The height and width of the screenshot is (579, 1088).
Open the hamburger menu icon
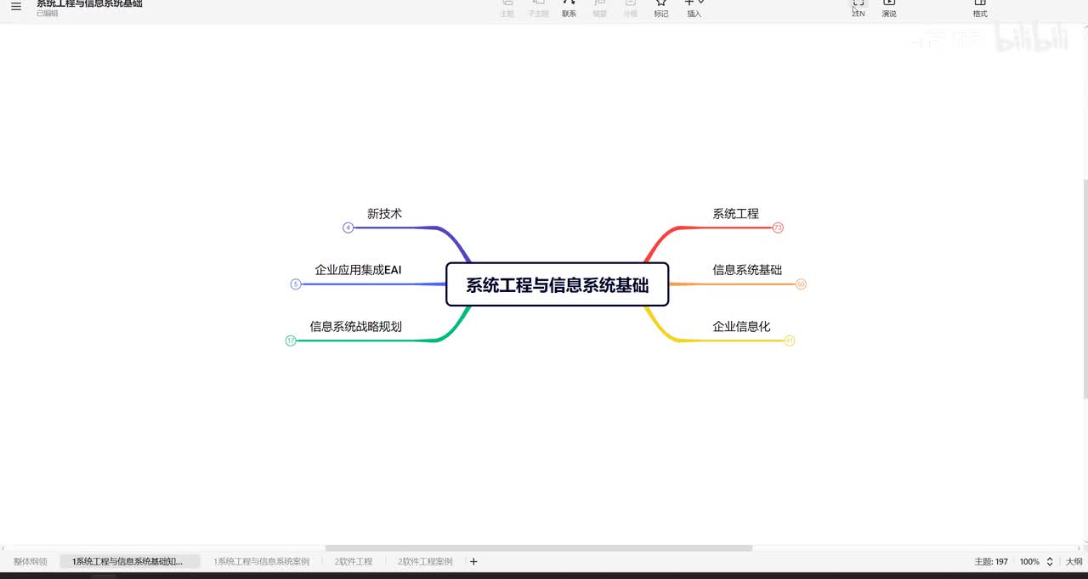16,7
